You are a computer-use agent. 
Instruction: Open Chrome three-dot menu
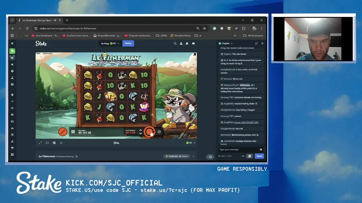[262, 28]
